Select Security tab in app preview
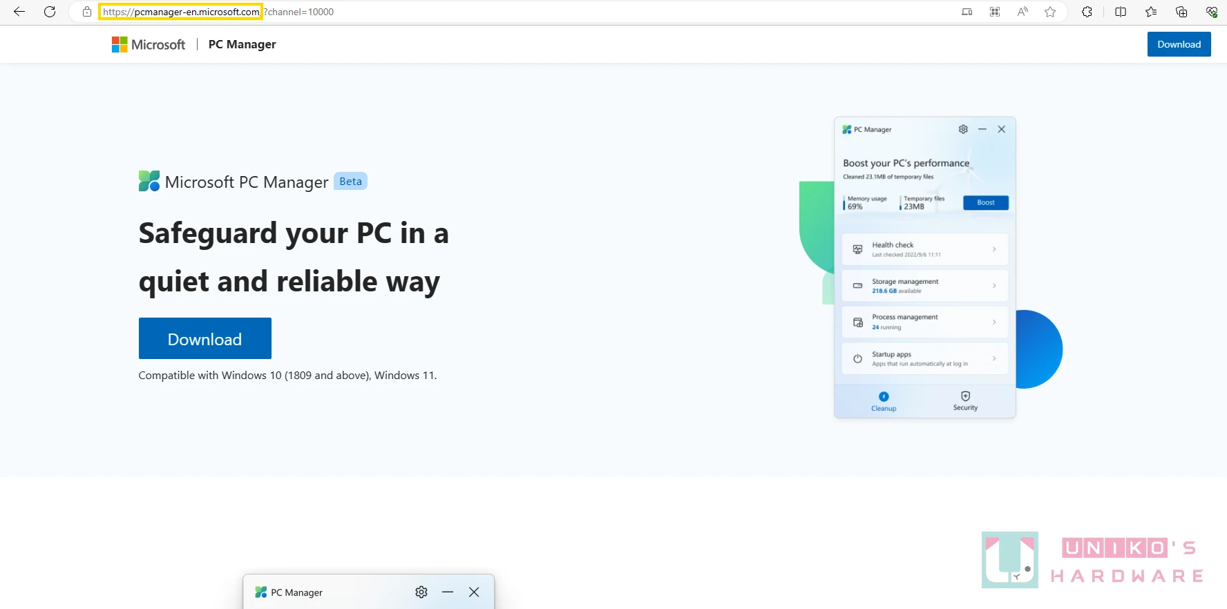 click(x=965, y=401)
